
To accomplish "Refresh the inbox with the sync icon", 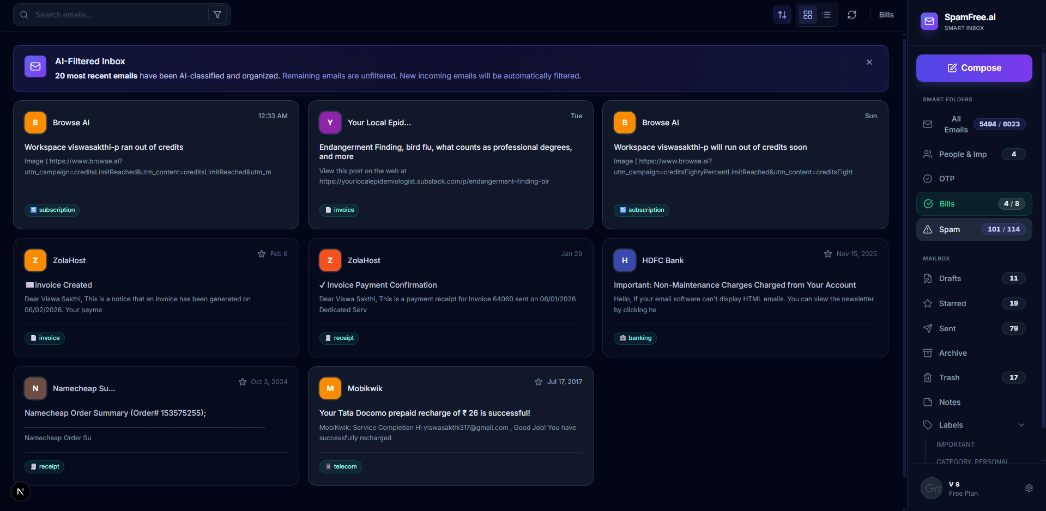I will point(852,15).
